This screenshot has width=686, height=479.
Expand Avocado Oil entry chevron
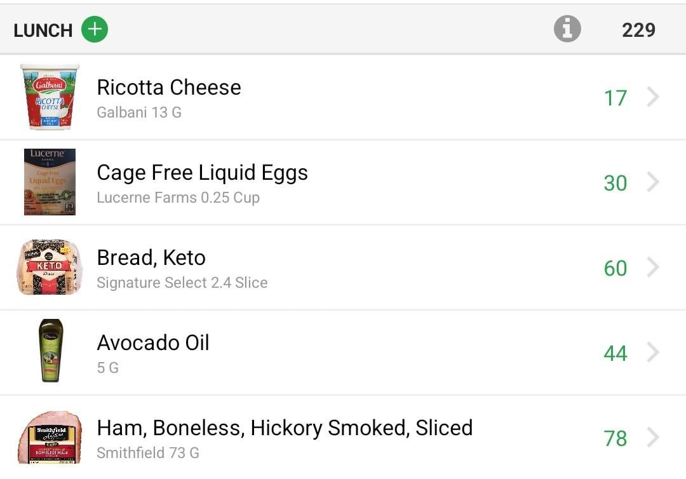(653, 352)
